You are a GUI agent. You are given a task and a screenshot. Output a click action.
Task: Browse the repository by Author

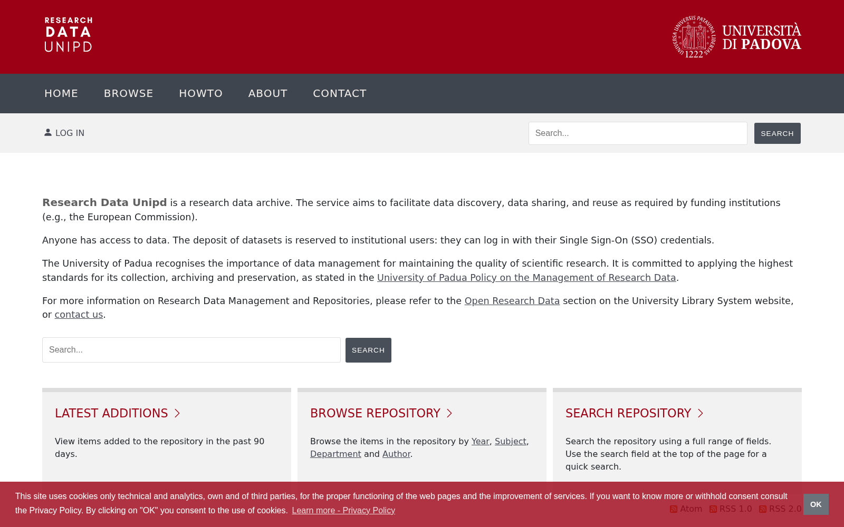396,454
